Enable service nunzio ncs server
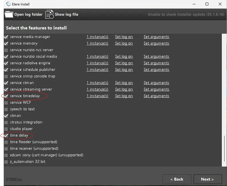The height and width of the screenshot is (186, 227). coord(6,50)
